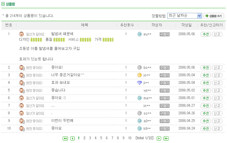
Task: Click the 추천횟수 column header
Action: 127,25
